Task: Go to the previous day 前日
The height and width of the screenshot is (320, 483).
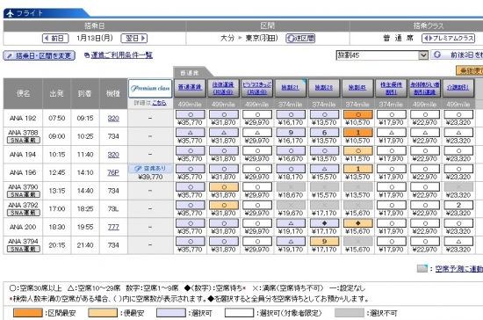Action: point(55,38)
